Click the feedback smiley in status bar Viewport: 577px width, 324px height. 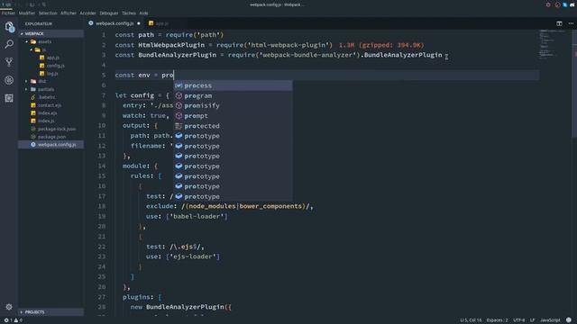point(569,320)
